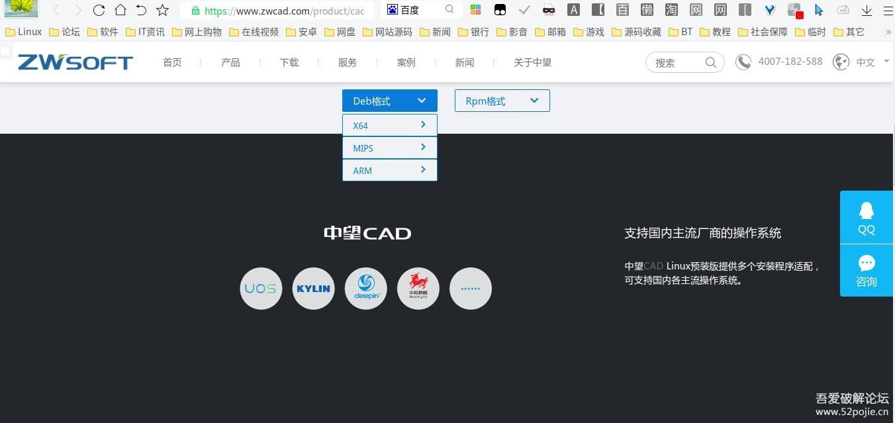Open the 服务 nav menu item

click(x=348, y=62)
